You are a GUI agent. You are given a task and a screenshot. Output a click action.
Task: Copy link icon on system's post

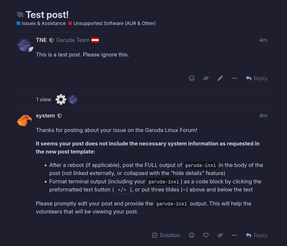(x=220, y=235)
